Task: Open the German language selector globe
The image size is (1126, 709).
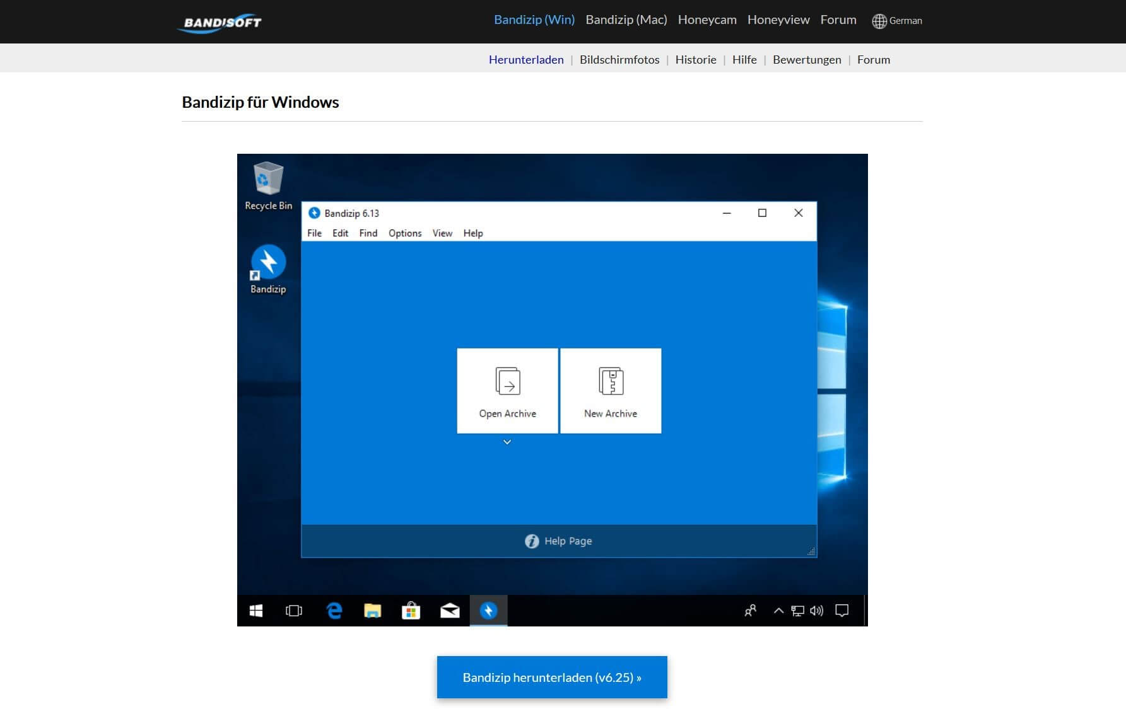Action: (x=879, y=21)
